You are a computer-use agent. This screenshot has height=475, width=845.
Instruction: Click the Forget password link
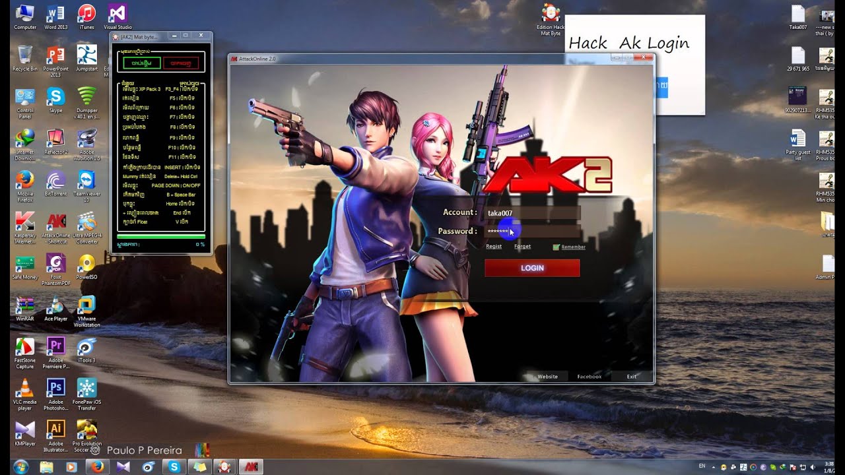coord(522,246)
